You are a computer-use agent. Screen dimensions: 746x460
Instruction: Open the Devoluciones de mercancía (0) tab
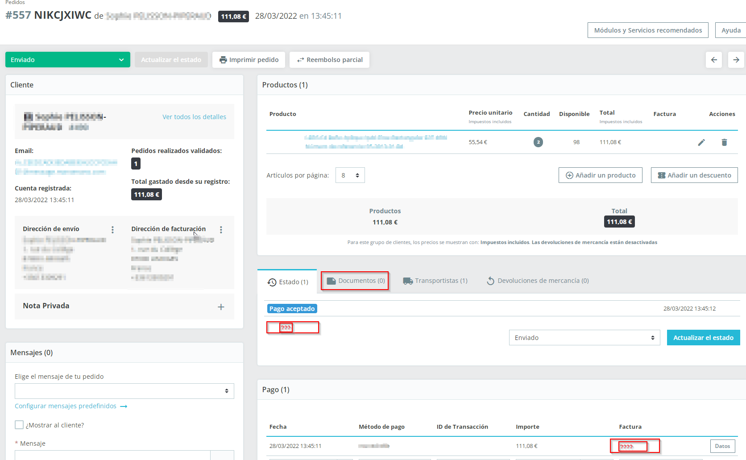pyautogui.click(x=538, y=281)
